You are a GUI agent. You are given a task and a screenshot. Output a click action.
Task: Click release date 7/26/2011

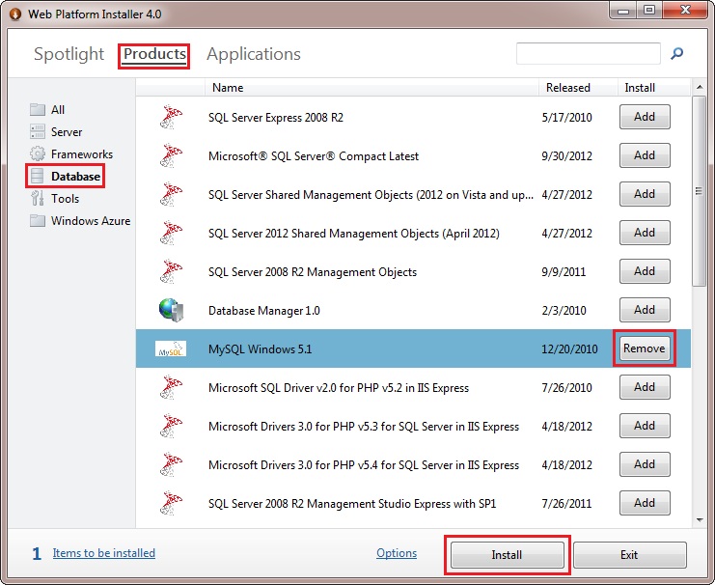566,504
